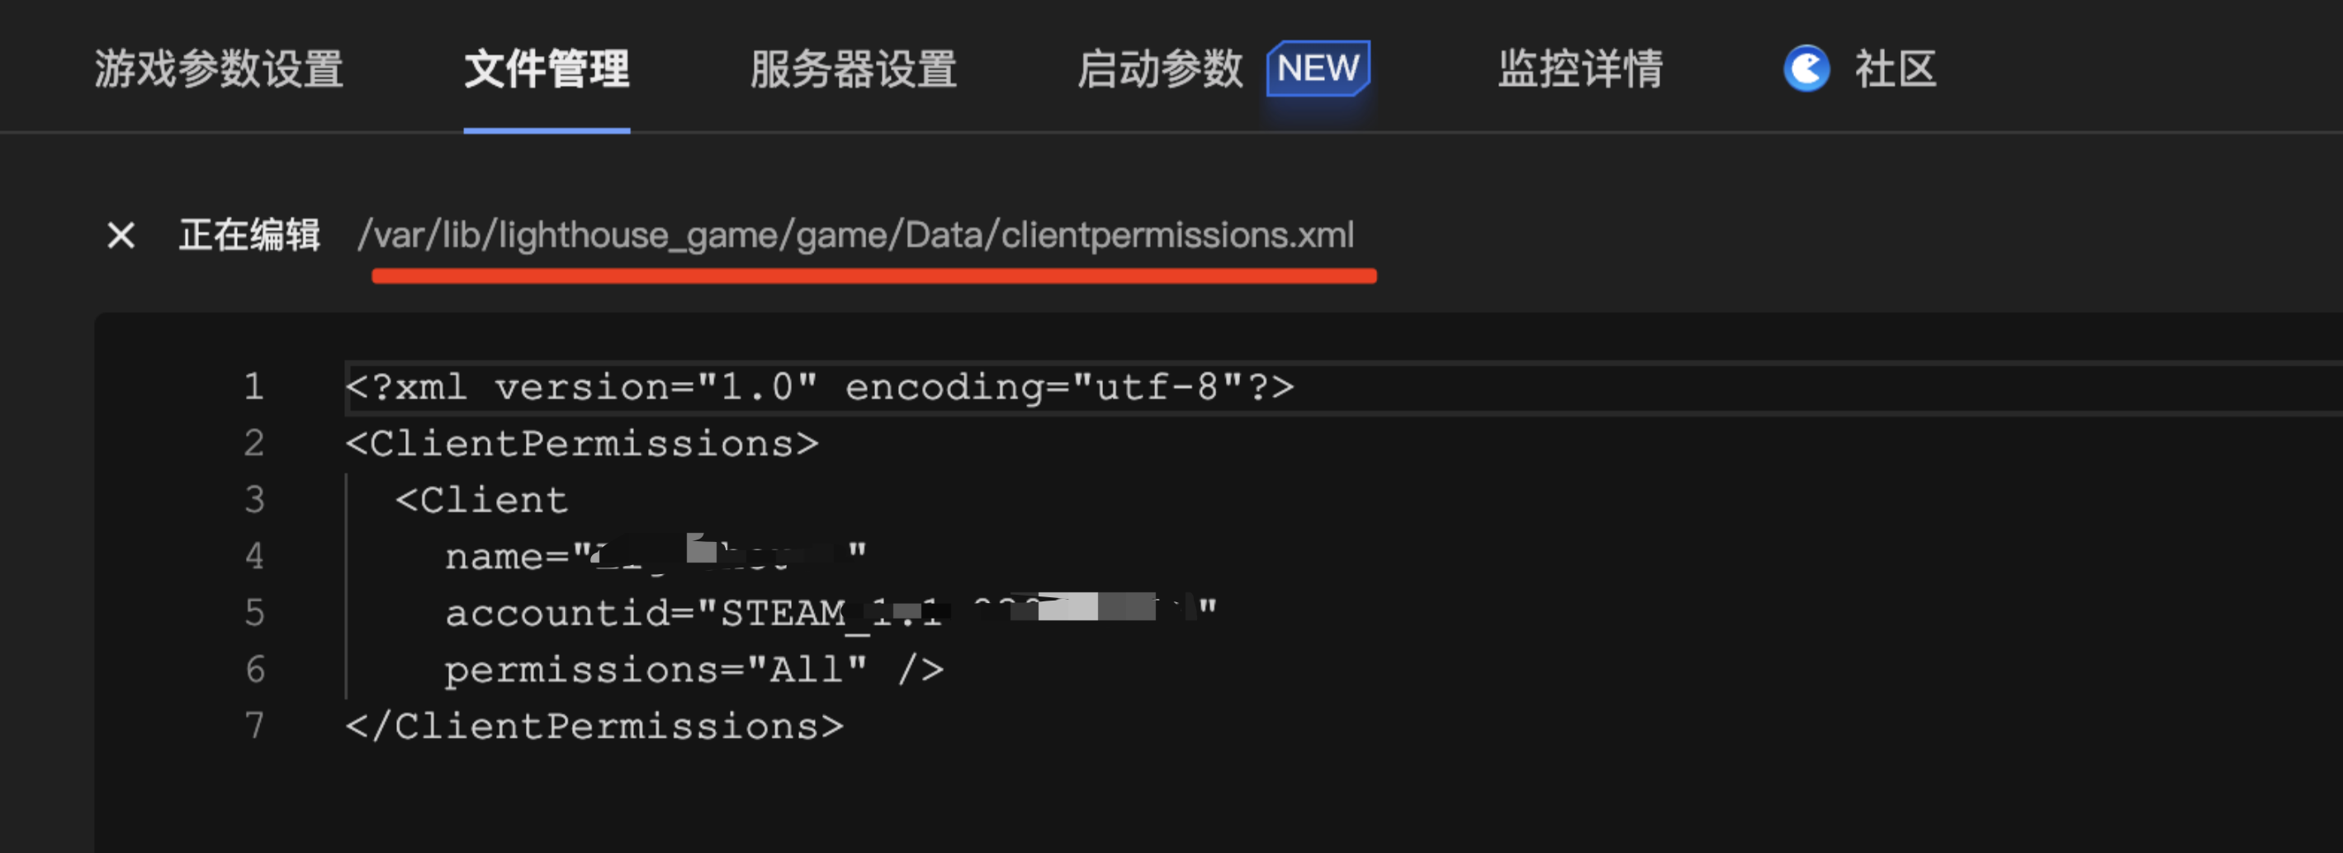
Task: Open the 服务器设置 tab
Action: tap(853, 69)
